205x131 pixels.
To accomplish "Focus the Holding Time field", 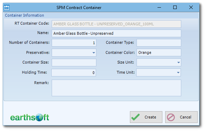I will [x=74, y=73].
